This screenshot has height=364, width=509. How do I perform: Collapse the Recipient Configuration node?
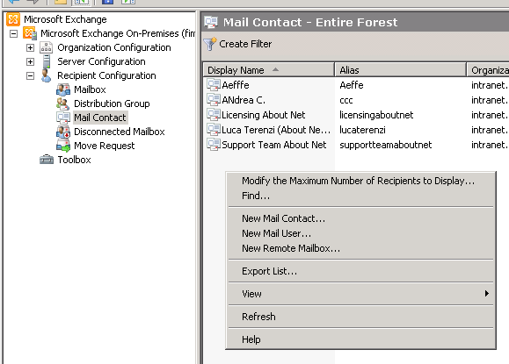point(30,75)
